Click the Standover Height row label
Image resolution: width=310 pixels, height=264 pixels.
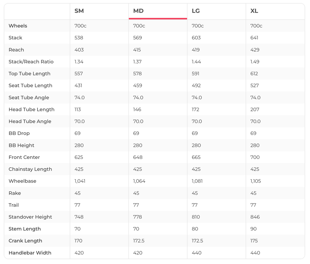pos(30,217)
